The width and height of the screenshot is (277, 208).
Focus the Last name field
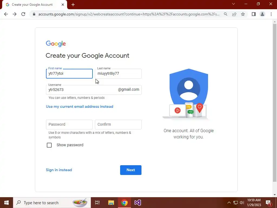pos(118,74)
